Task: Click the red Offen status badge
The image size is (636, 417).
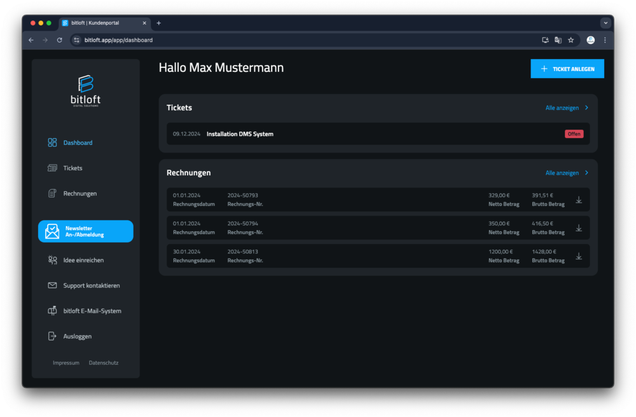Action: click(x=574, y=133)
